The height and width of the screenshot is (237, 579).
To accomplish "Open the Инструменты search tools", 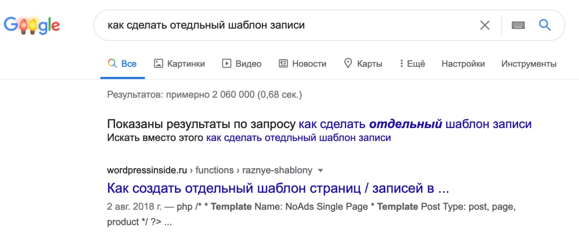I will point(528,64).
